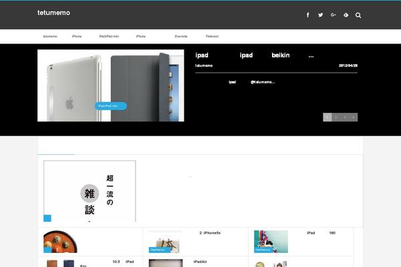Open the Google+ icon in the header
Viewport: 401px width, 267px height.
click(333, 15)
